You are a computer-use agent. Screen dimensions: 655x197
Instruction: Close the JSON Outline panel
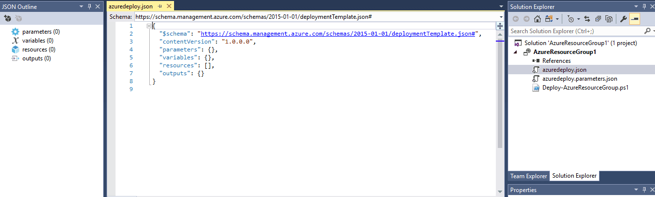97,6
